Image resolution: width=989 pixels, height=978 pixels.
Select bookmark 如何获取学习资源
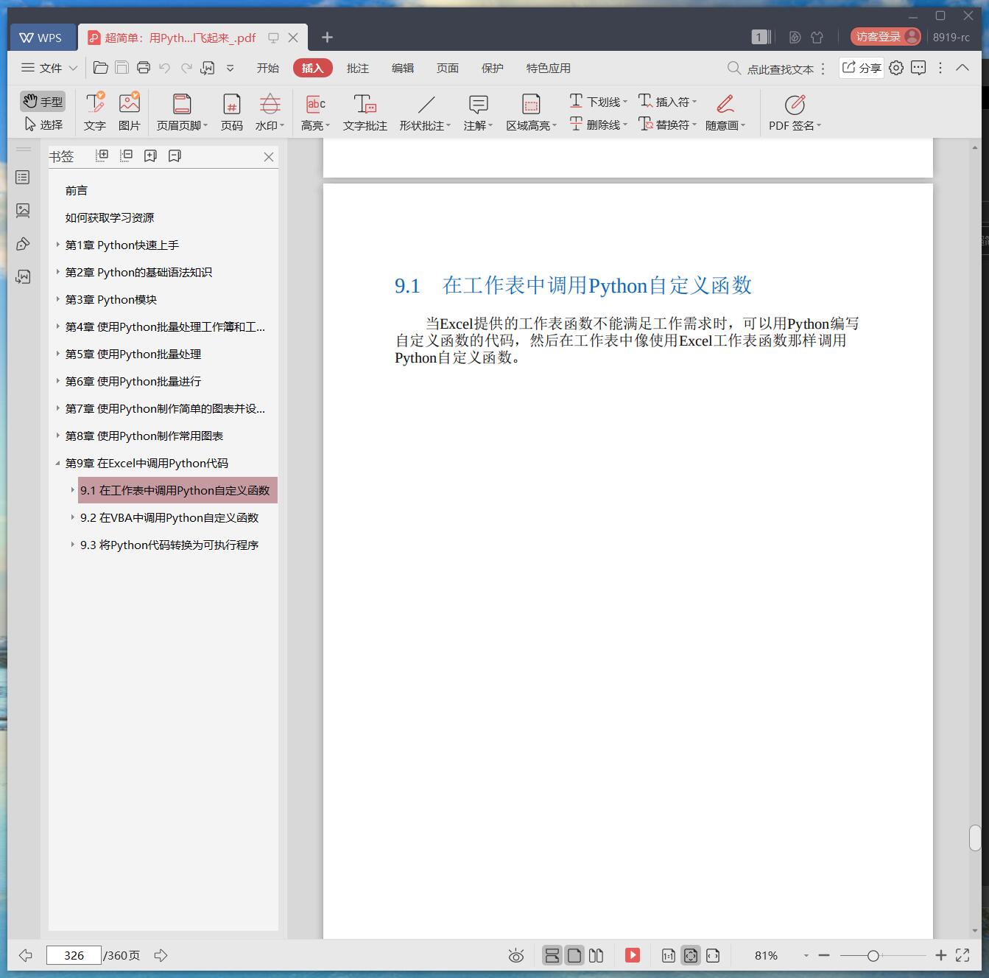coord(110,217)
